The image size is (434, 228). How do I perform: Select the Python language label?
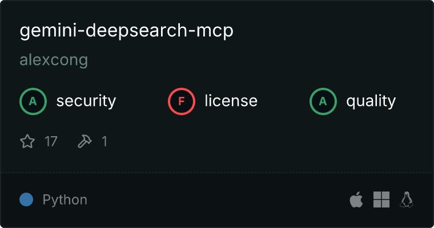click(x=65, y=200)
